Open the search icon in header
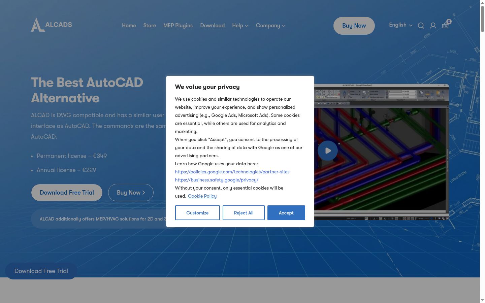The width and height of the screenshot is (485, 303). pyautogui.click(x=421, y=26)
